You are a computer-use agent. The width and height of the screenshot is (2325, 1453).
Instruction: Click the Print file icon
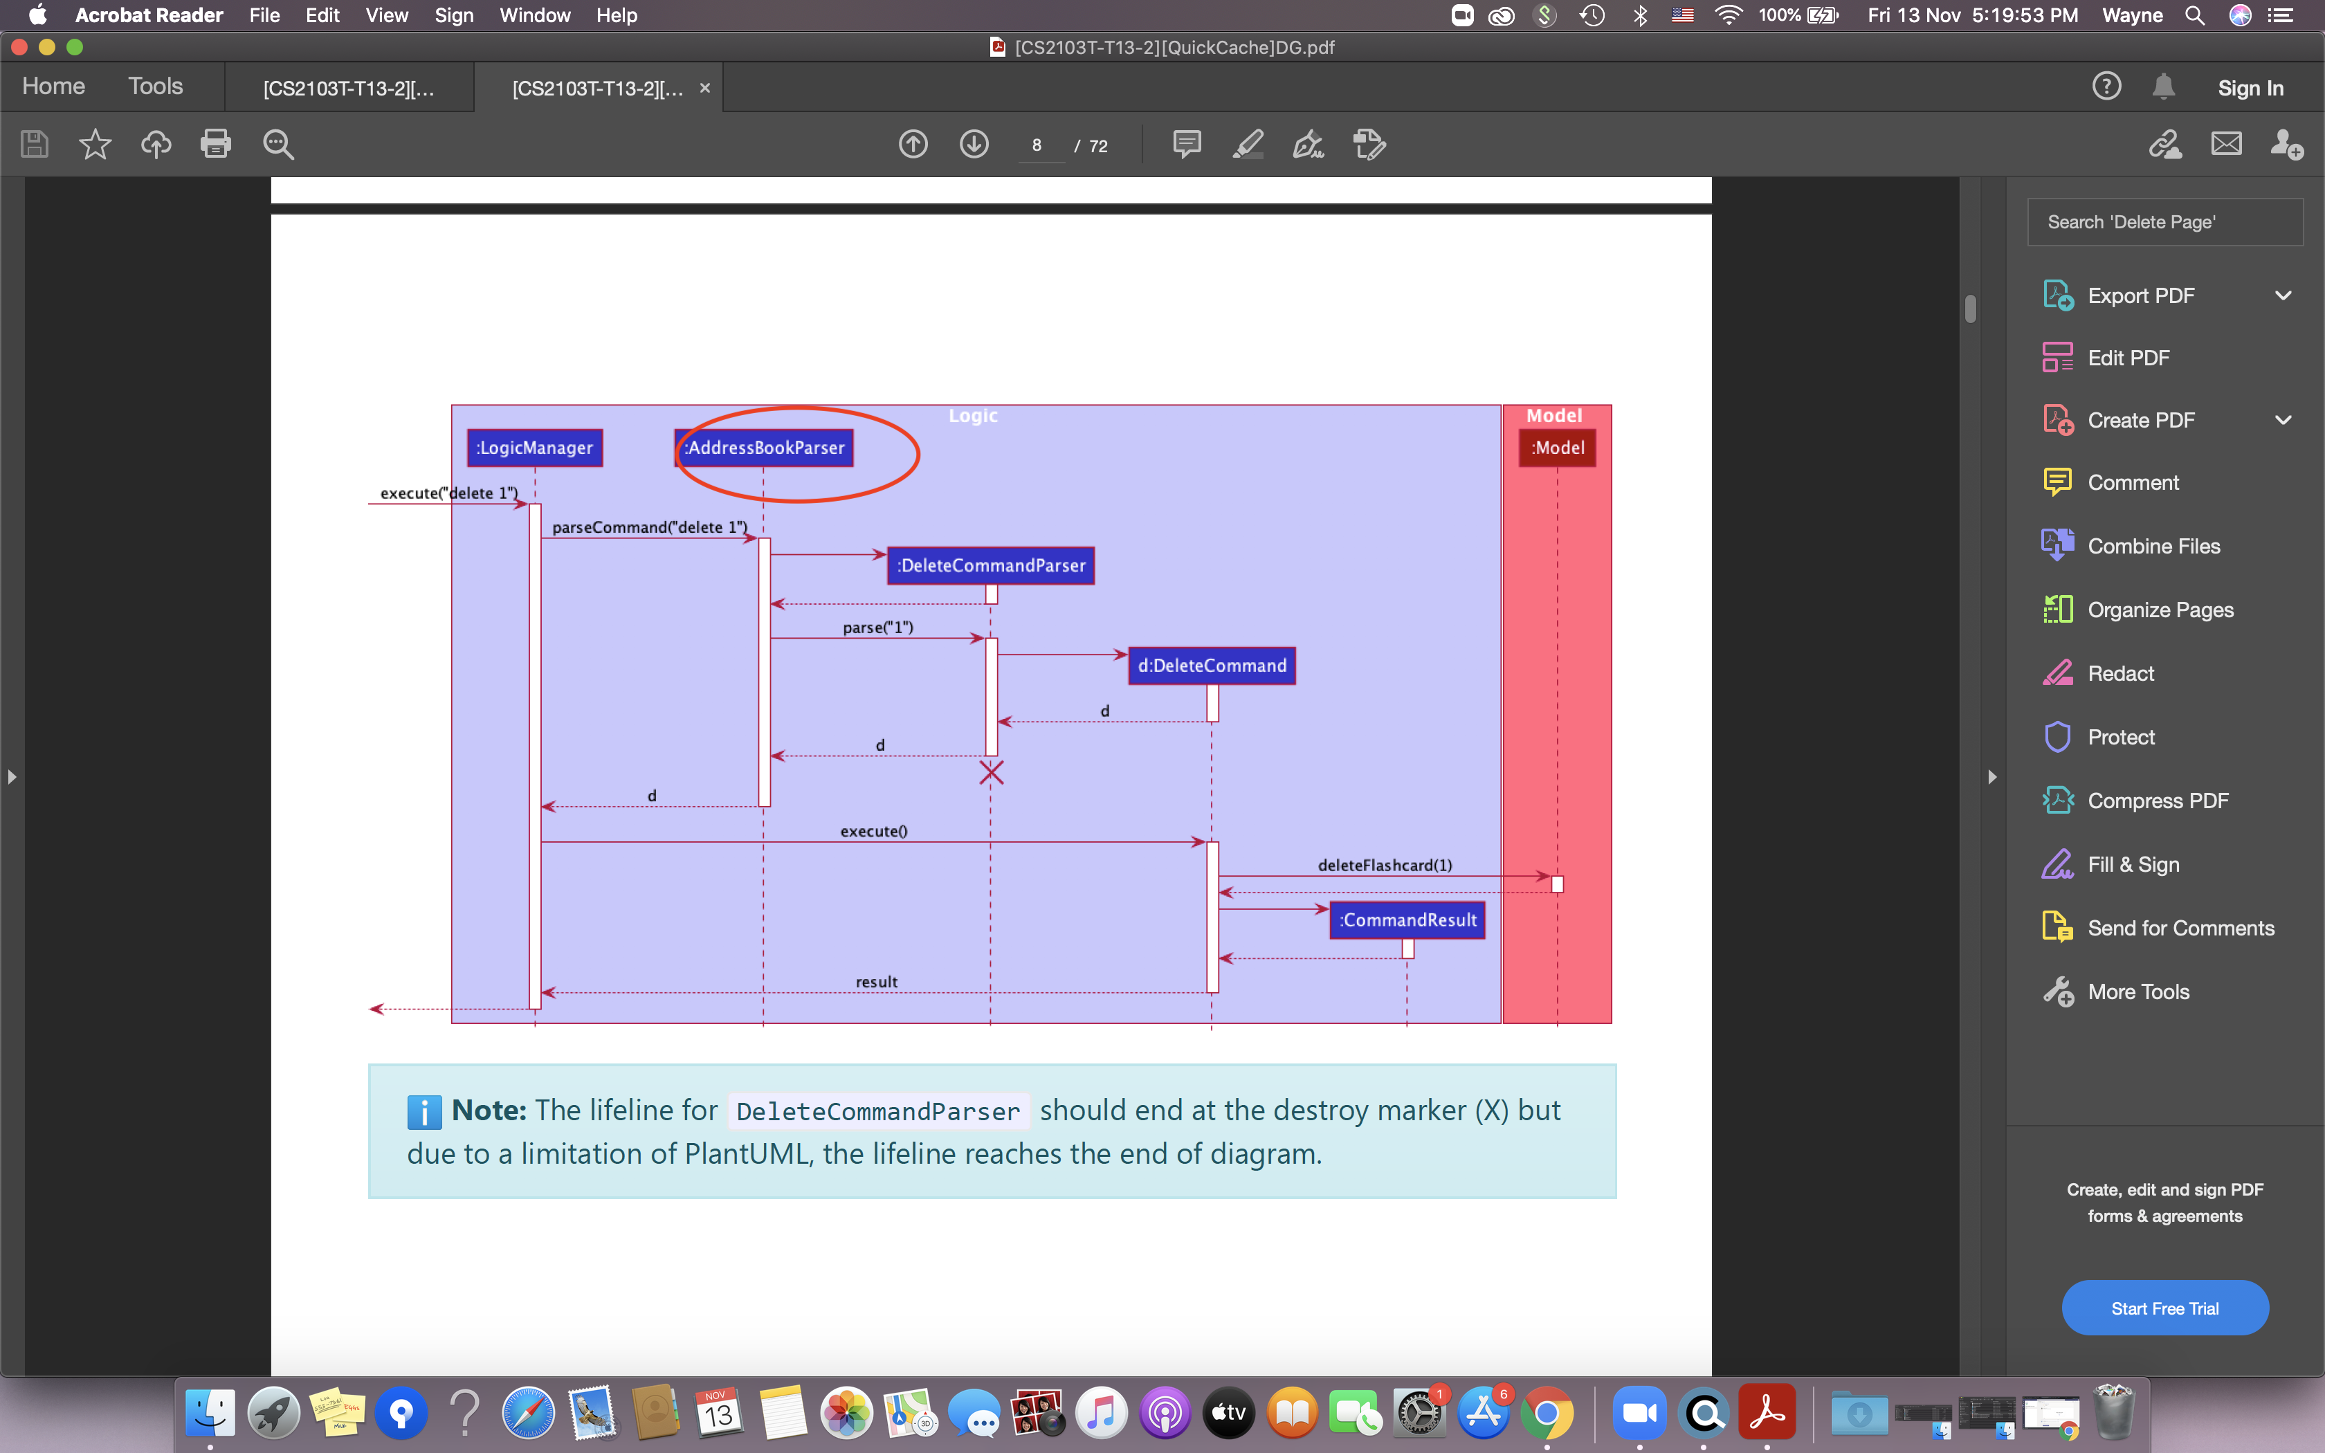click(215, 144)
